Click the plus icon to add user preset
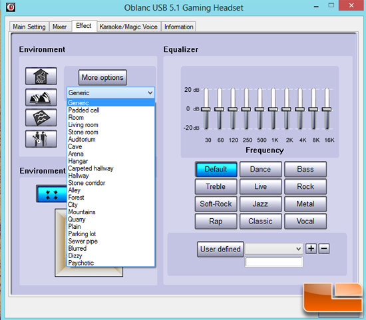 (x=311, y=248)
